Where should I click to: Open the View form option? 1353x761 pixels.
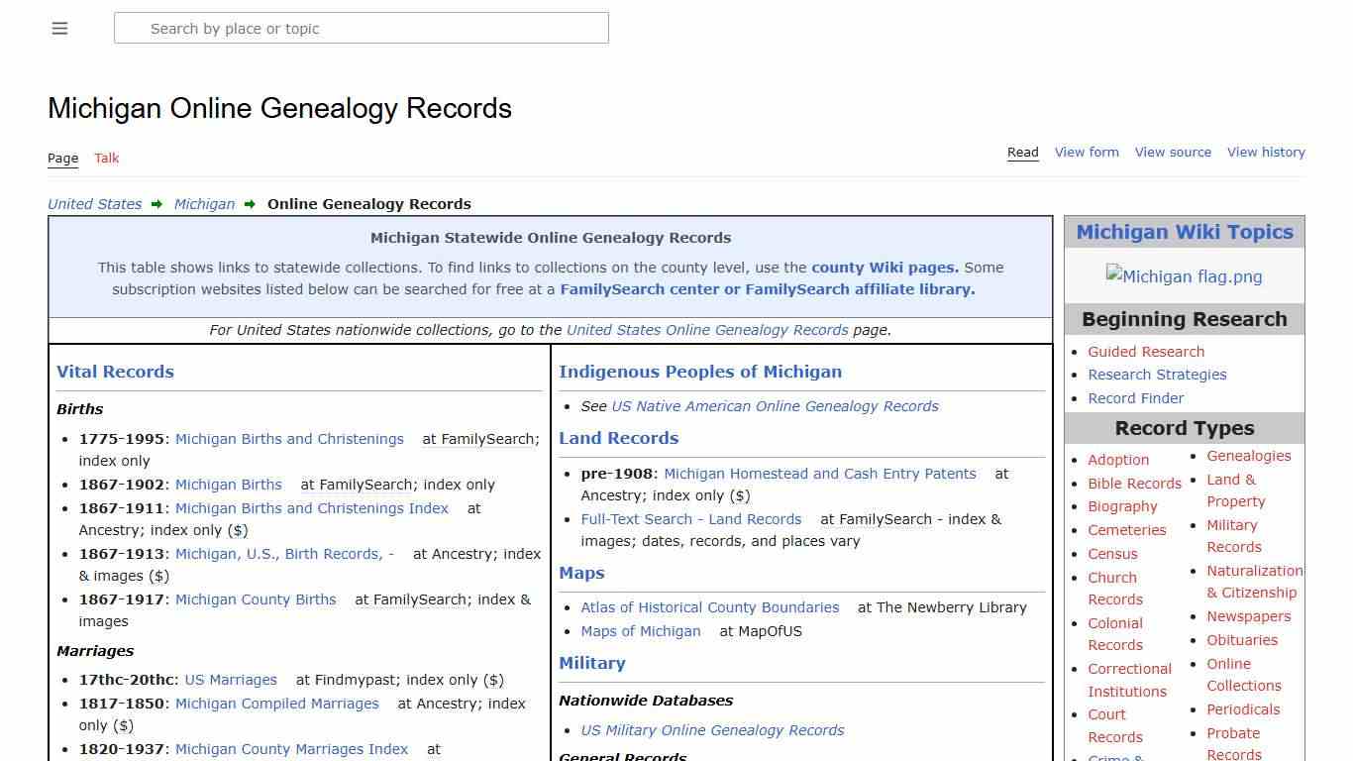pos(1087,152)
